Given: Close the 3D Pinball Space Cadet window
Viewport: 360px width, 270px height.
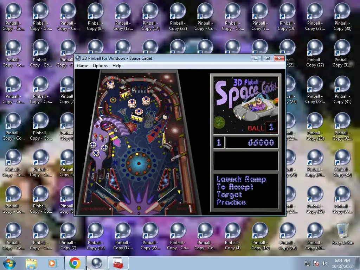Looking at the screenshot, I should (279, 58).
